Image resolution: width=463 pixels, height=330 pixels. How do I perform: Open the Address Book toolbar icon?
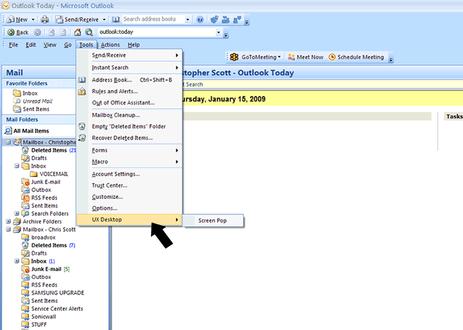coord(116,19)
